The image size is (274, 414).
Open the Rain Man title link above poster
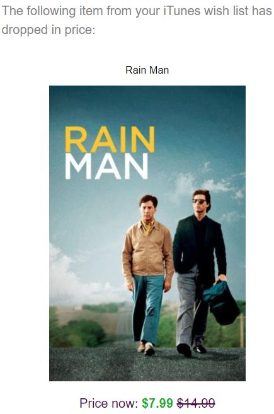147,70
